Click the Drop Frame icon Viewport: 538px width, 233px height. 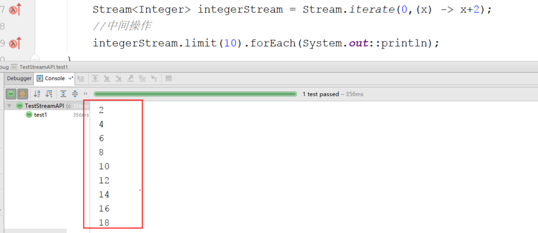click(142, 79)
